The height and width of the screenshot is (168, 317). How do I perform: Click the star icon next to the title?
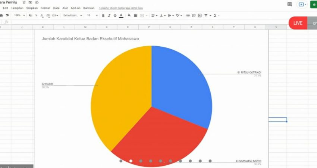coord(24,2)
